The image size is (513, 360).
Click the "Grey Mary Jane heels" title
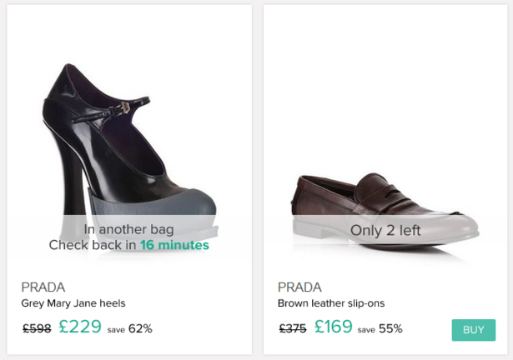coord(73,303)
